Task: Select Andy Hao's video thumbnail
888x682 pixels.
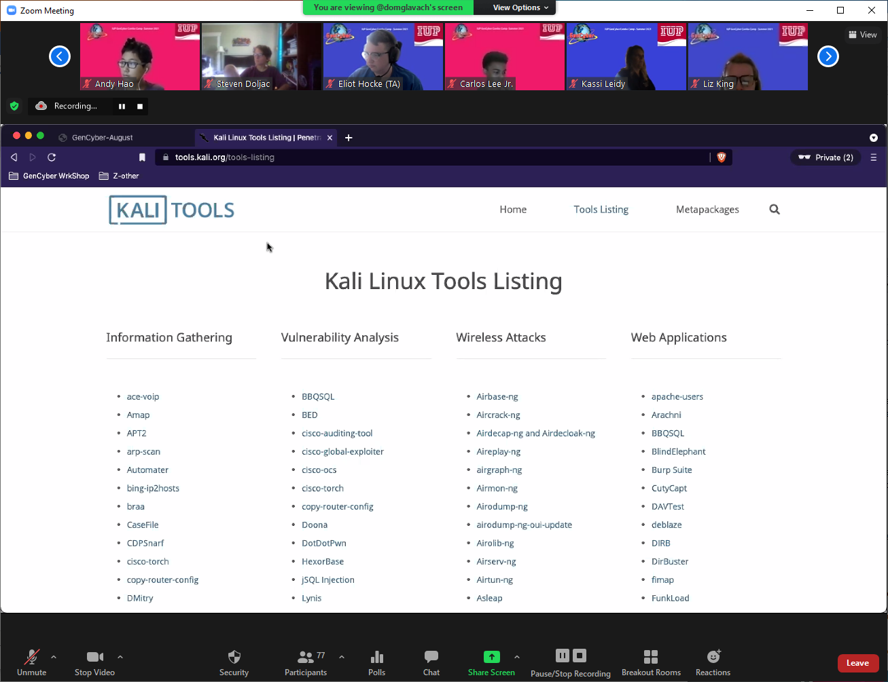Action: point(140,56)
